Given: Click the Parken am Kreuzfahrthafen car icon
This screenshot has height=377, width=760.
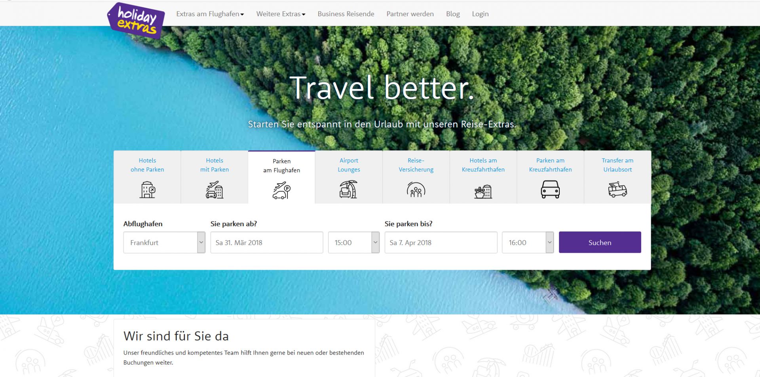Looking at the screenshot, I should (x=550, y=189).
